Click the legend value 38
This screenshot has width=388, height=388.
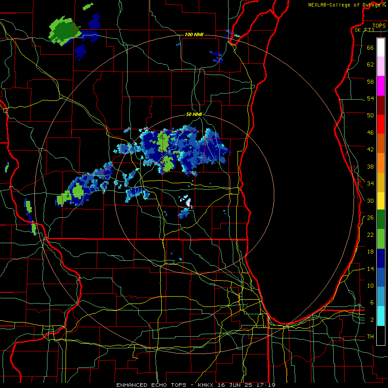coord(370,166)
